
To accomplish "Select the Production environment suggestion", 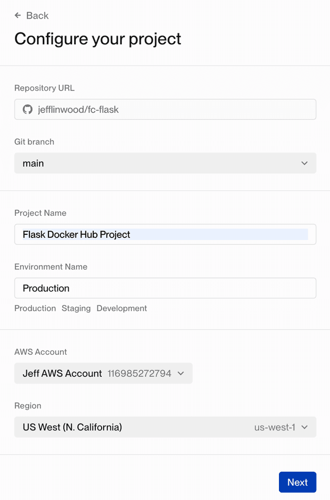I will pyautogui.click(x=35, y=308).
